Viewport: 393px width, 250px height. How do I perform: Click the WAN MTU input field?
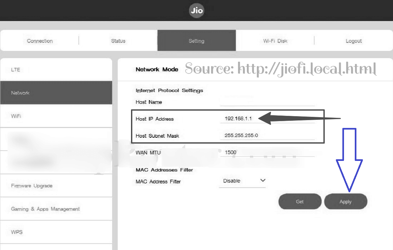[267, 152]
